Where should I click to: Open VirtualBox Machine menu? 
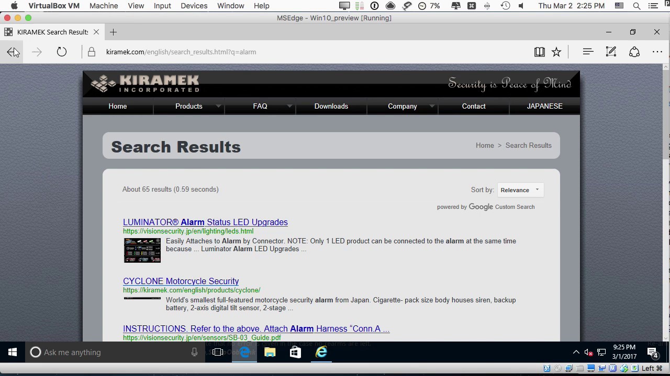[x=104, y=6]
